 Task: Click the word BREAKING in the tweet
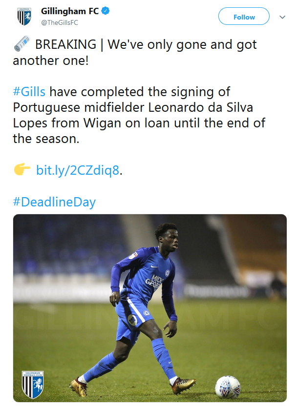tap(65, 44)
